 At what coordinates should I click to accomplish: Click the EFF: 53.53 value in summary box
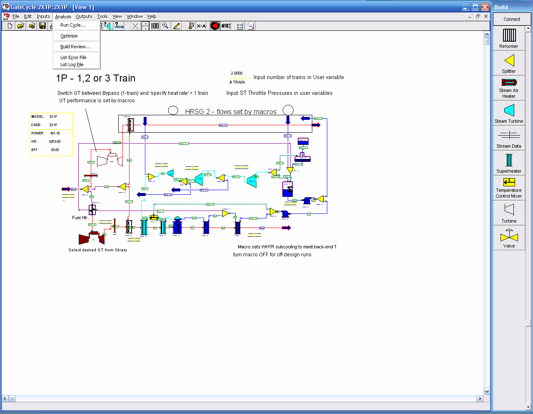pos(55,150)
